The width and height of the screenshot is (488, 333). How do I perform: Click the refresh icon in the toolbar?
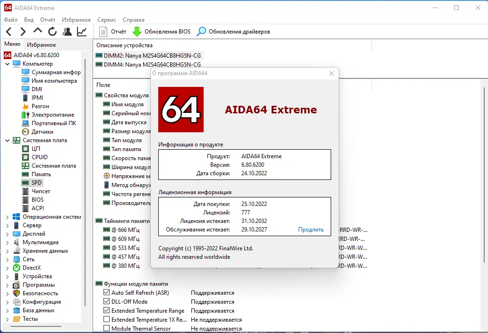pyautogui.click(x=51, y=31)
